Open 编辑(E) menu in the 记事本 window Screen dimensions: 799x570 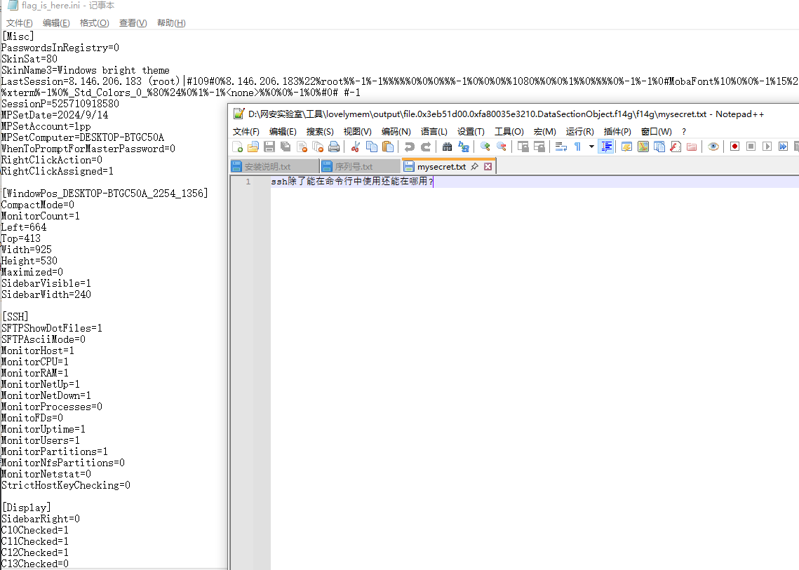[x=56, y=23]
